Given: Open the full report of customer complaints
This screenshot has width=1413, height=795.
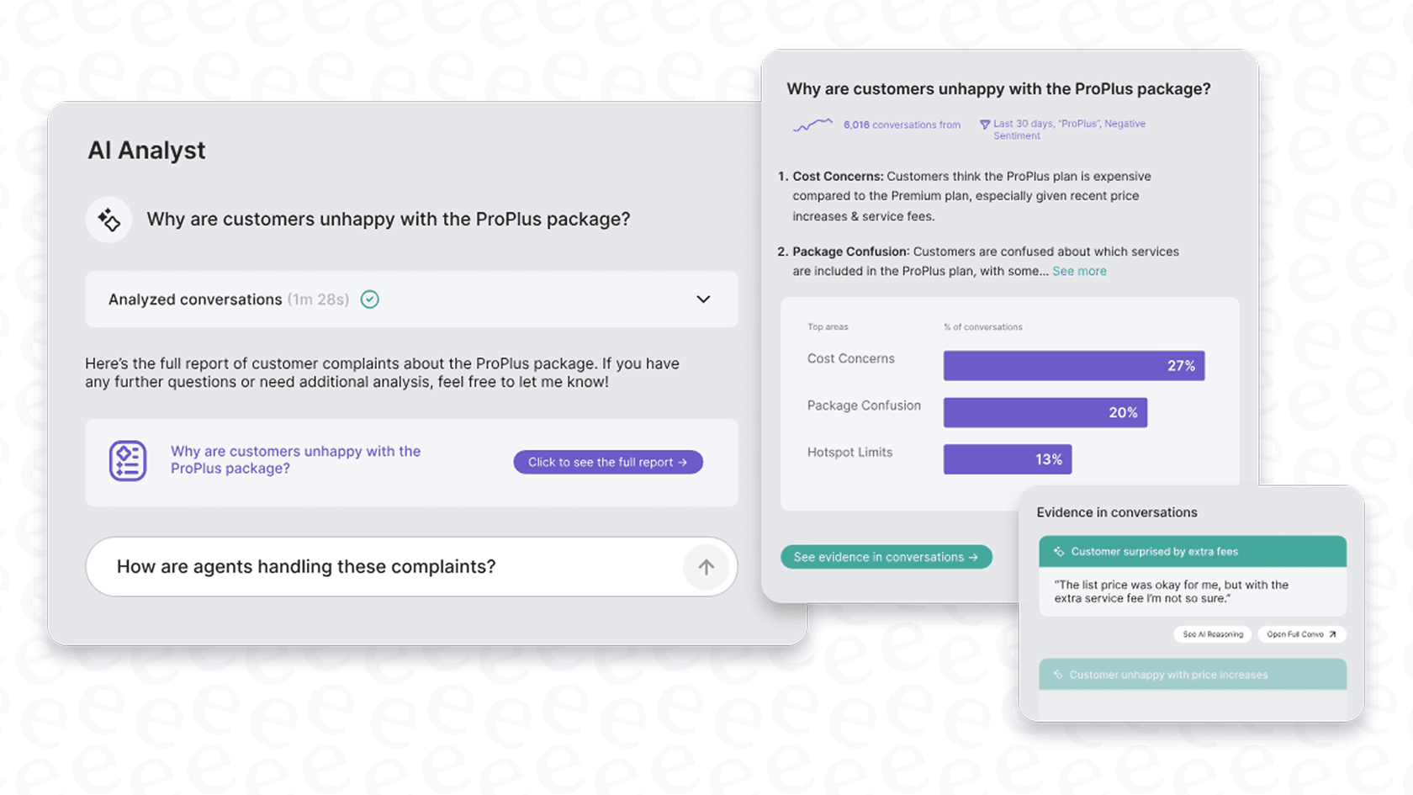Looking at the screenshot, I should point(607,461).
